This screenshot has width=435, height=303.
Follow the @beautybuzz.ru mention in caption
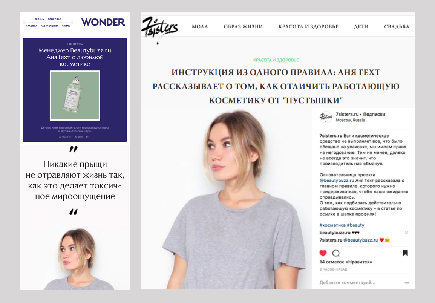tap(337, 181)
